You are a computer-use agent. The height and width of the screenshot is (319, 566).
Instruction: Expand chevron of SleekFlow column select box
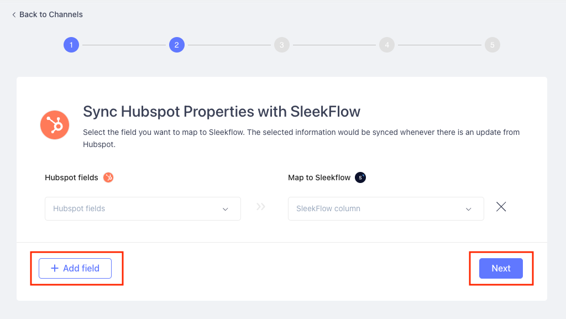tap(469, 210)
